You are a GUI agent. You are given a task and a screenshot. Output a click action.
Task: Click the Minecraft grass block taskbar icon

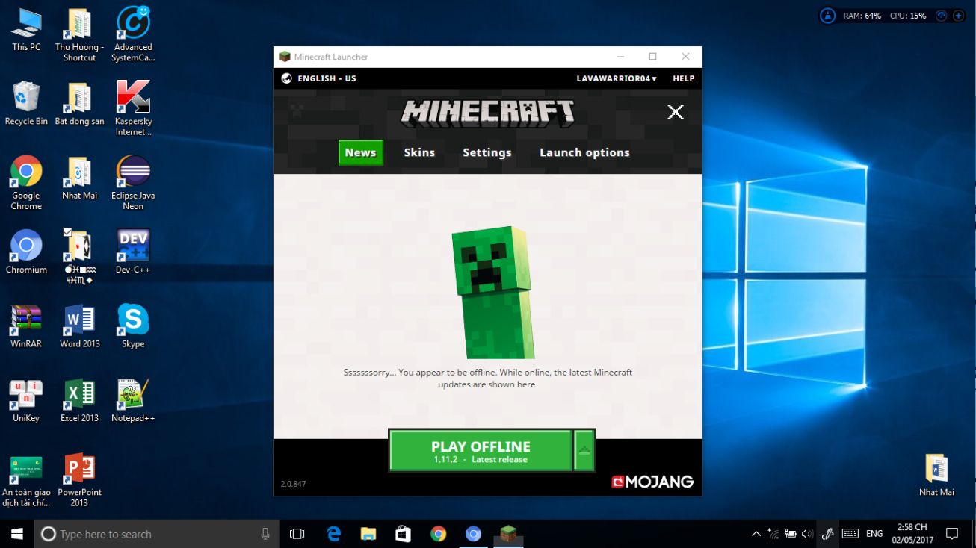click(508, 534)
